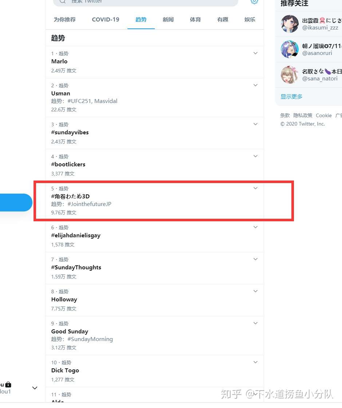Click the #SundayThoughts trending hashtag
Viewport: 342px width, 408px height.
[x=76, y=267]
